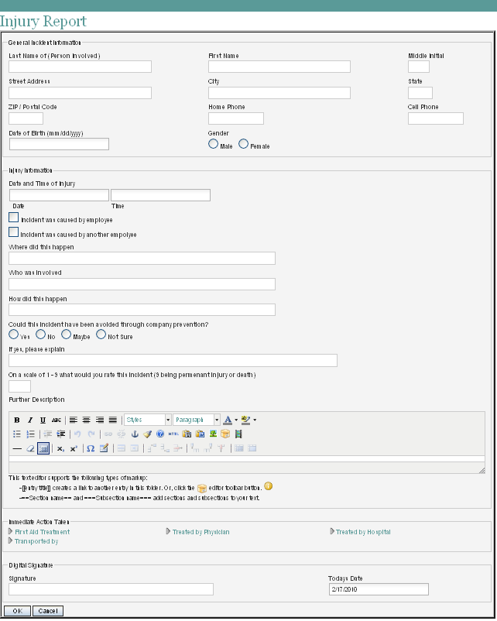Click the underline toolbar icon

(x=43, y=420)
